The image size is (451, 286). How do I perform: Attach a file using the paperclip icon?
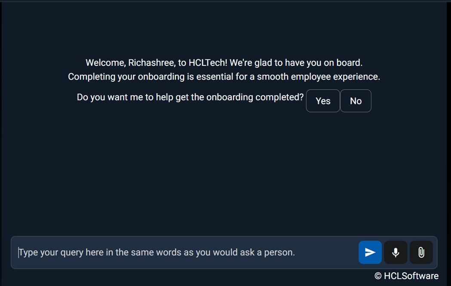click(421, 252)
